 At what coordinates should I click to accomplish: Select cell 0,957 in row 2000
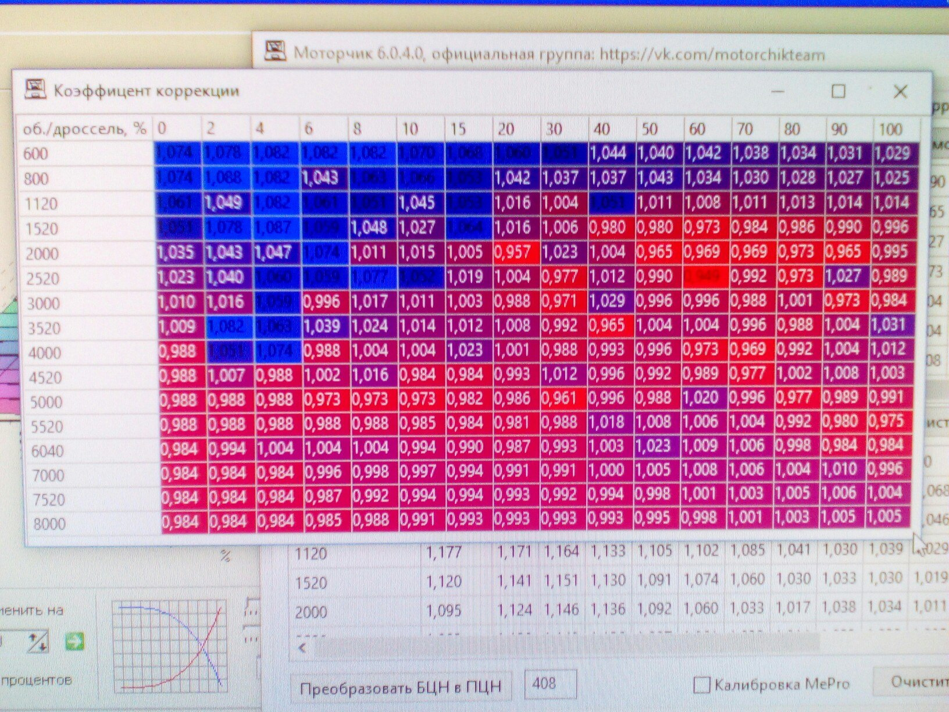coord(517,252)
